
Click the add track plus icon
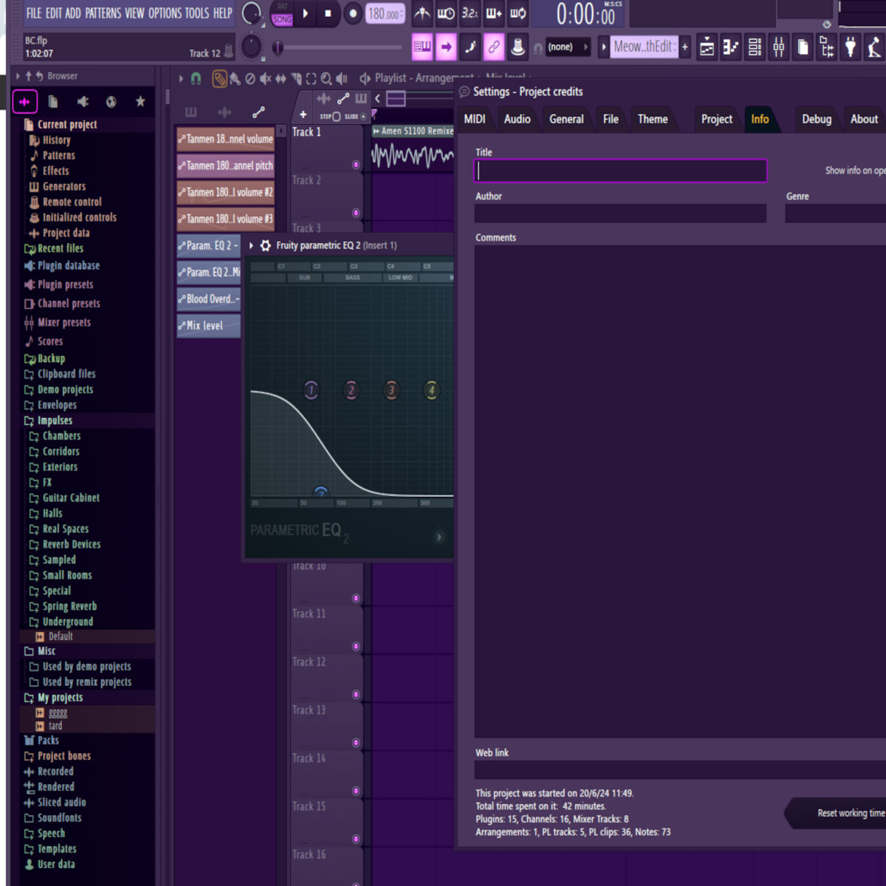303,114
